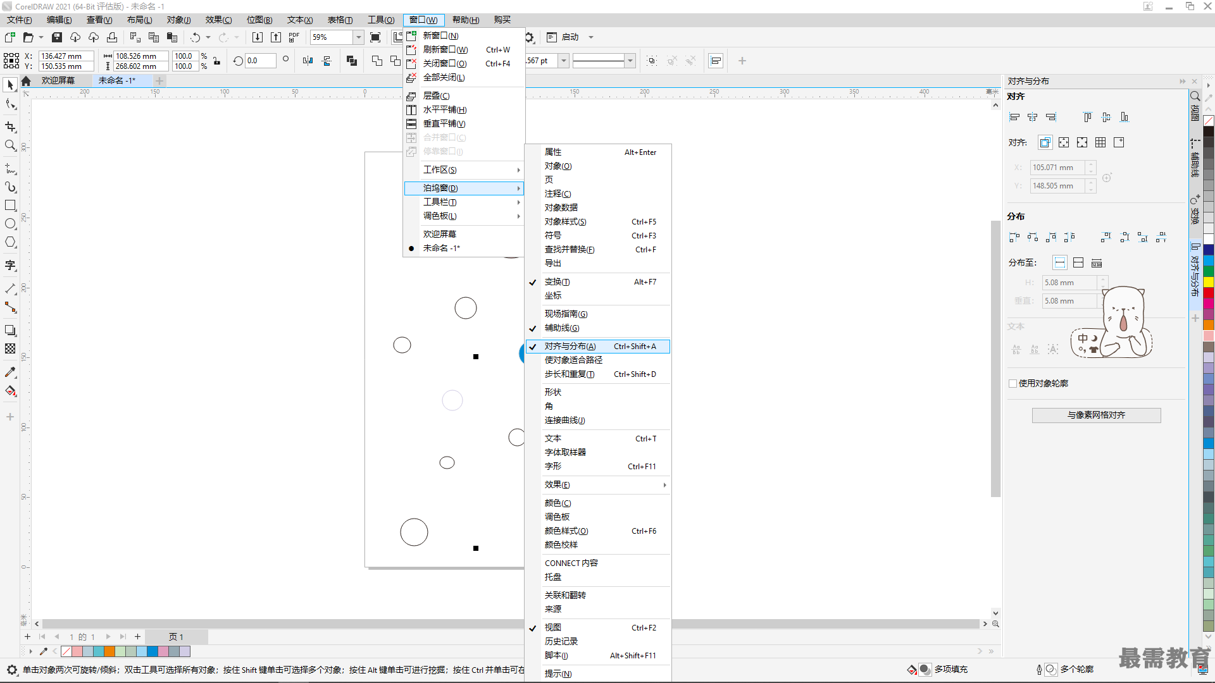
Task: Toggle the 使用对象轮廓 checkbox
Action: (1012, 383)
